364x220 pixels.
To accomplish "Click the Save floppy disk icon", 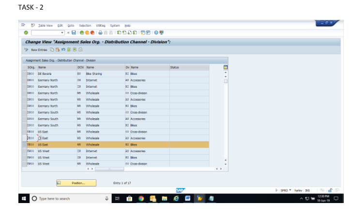I will pos(74,33).
